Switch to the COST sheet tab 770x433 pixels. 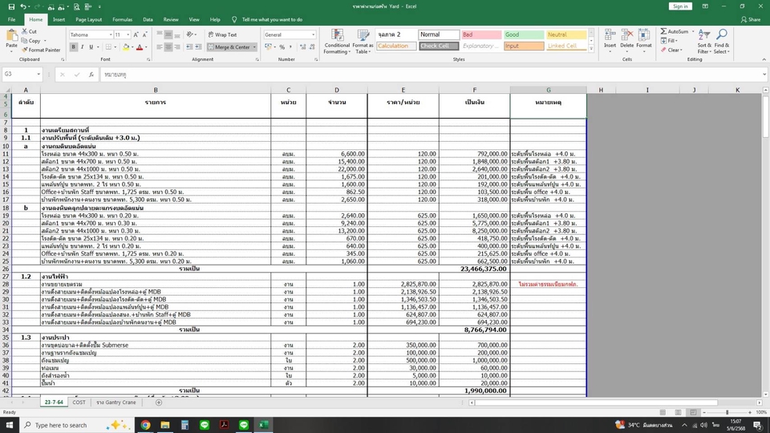coord(79,402)
